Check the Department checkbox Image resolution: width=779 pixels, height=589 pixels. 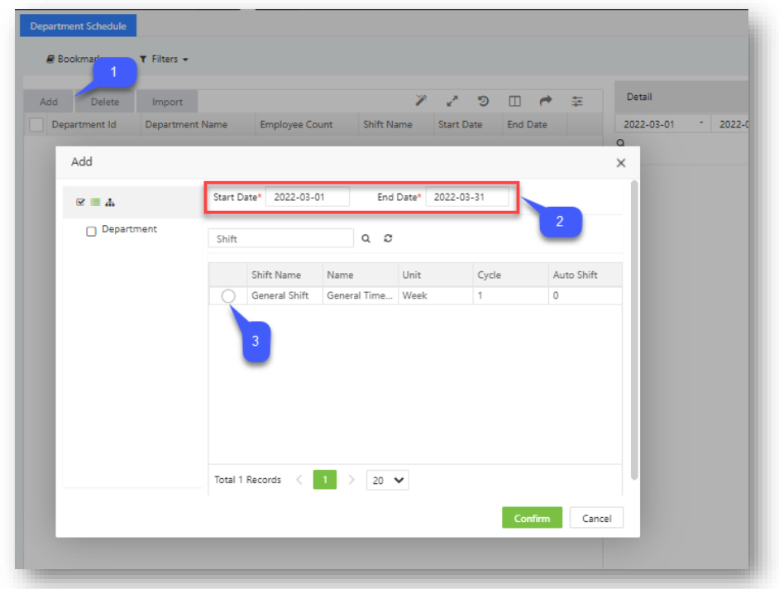click(92, 232)
